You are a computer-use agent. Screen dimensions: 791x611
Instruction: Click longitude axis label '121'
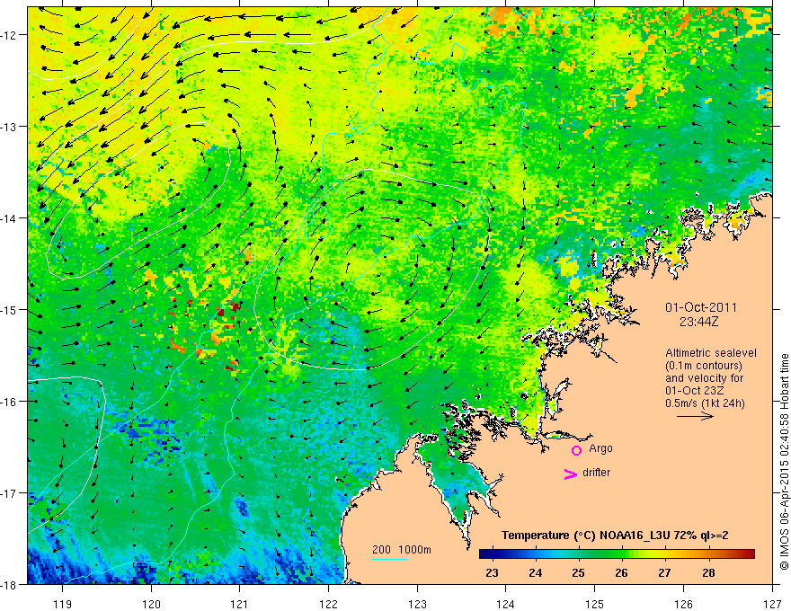[x=240, y=604]
